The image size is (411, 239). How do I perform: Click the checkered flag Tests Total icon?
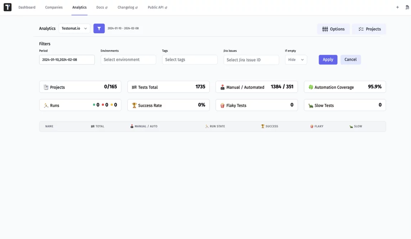pyautogui.click(x=134, y=87)
